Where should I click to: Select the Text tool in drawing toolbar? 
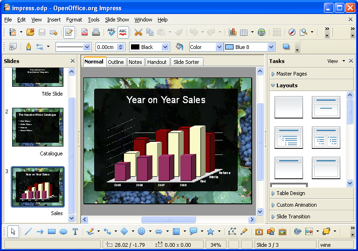[x=75, y=231]
